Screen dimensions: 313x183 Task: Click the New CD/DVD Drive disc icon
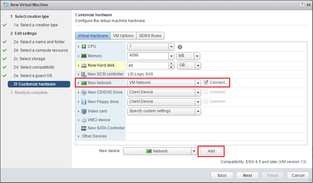point(84,92)
